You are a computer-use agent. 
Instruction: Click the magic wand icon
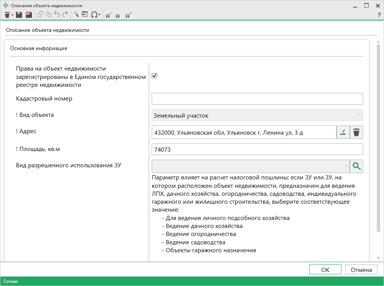tap(76, 14)
